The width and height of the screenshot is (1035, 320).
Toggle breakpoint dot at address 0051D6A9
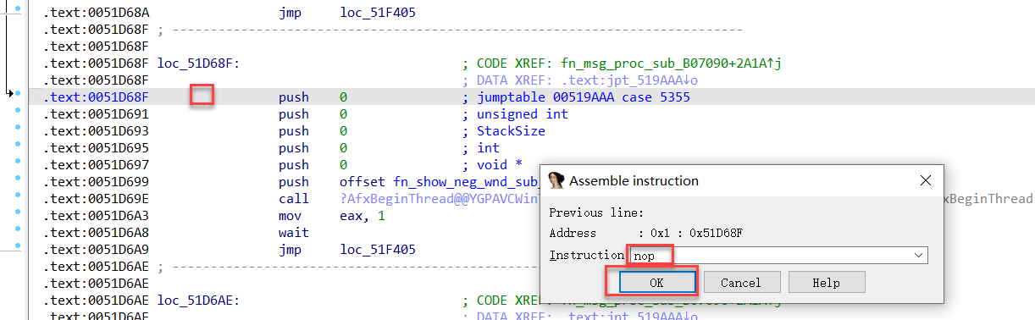[x=17, y=250]
